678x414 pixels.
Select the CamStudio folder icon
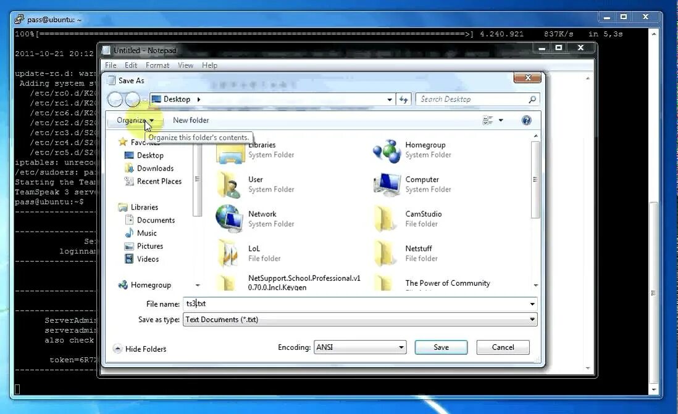pos(385,219)
